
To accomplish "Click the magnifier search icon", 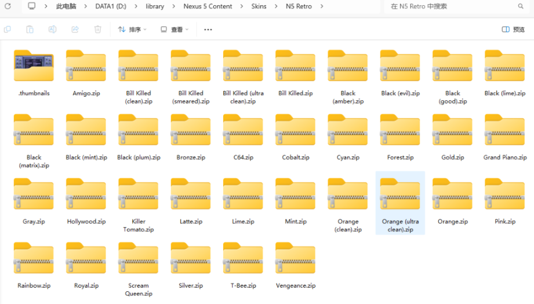I will (521, 6).
